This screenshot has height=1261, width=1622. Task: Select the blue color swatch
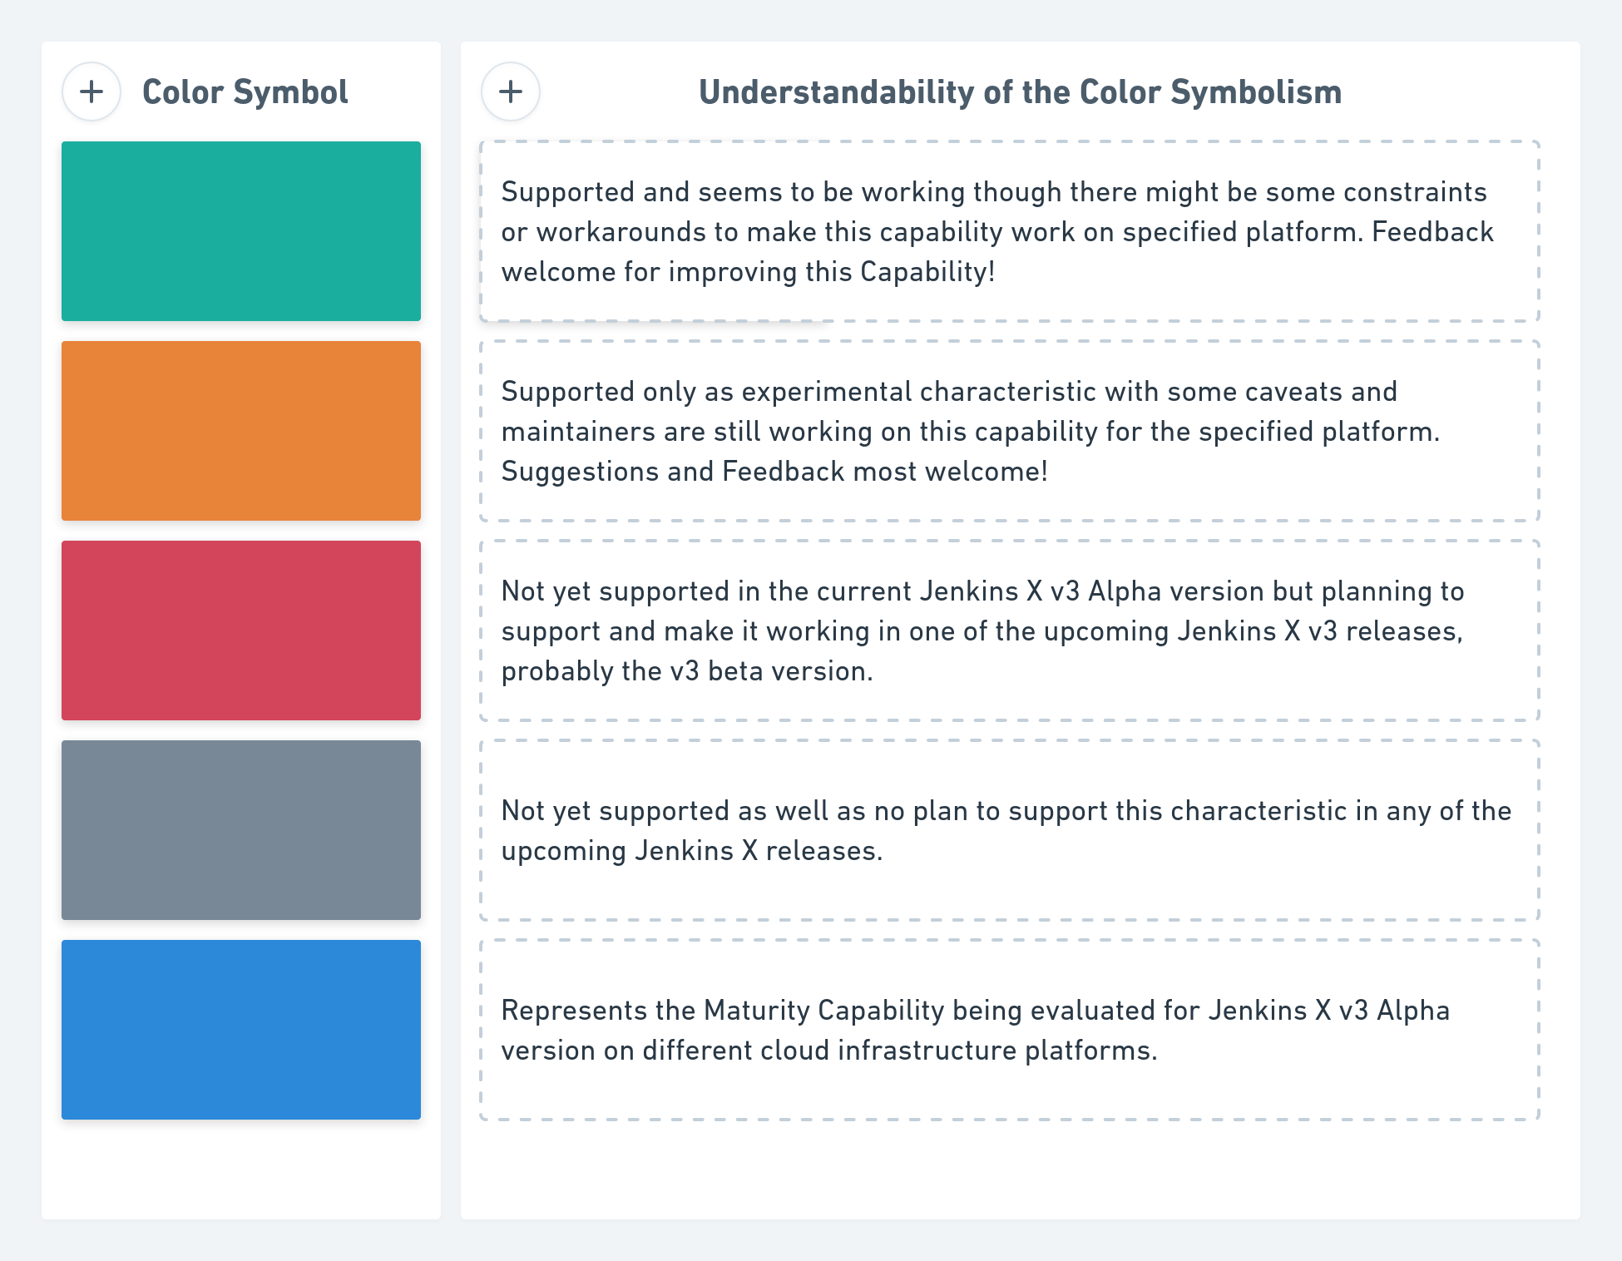241,1030
